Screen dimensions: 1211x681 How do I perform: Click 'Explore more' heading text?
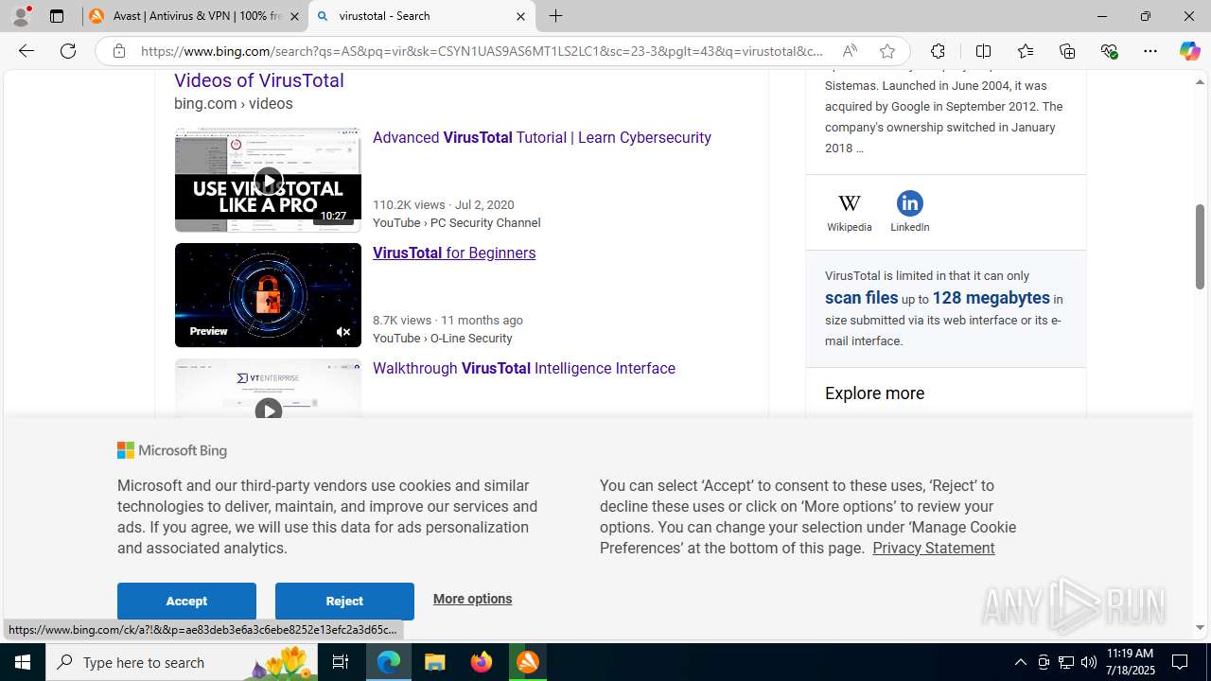tap(874, 393)
